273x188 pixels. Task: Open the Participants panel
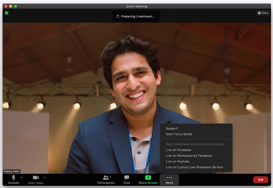click(x=106, y=179)
